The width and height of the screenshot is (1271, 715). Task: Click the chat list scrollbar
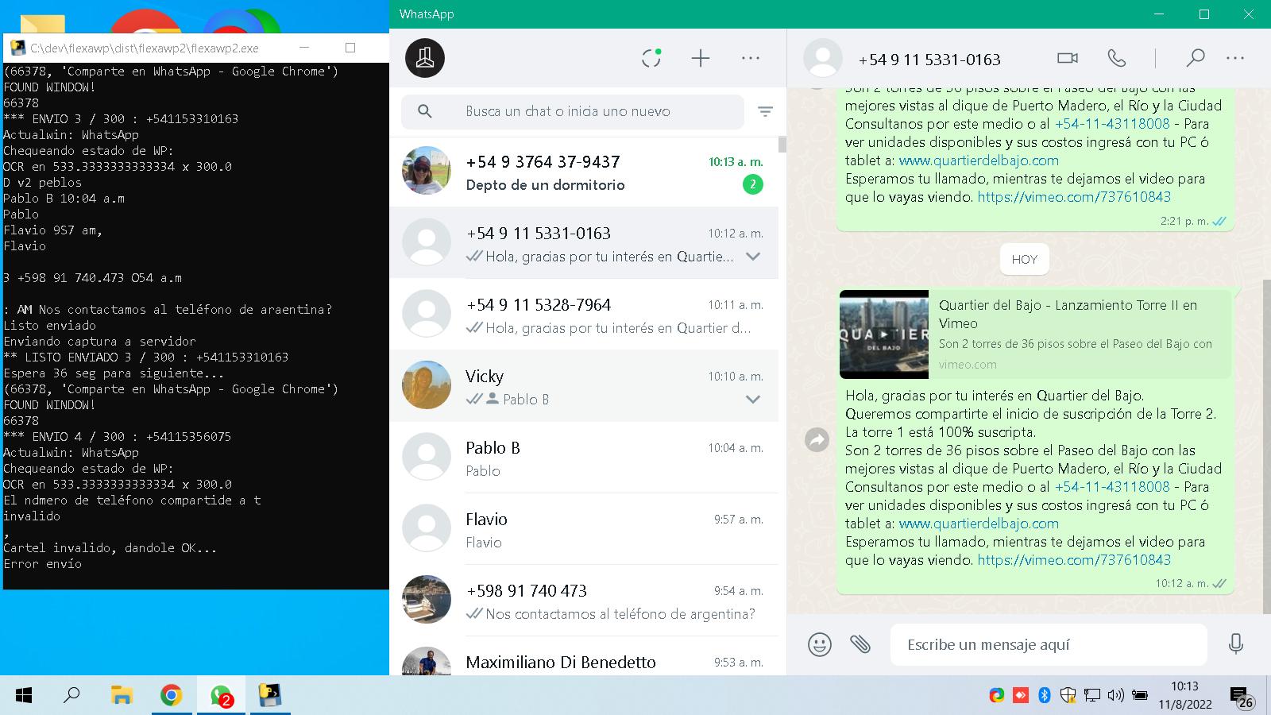coord(782,144)
